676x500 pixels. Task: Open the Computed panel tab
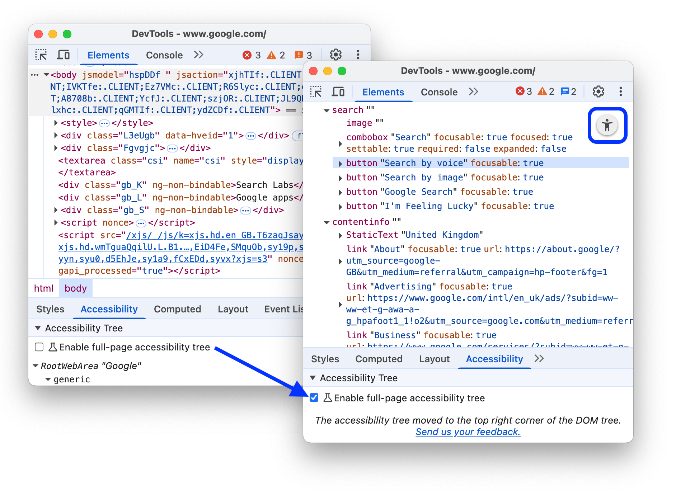click(x=379, y=359)
